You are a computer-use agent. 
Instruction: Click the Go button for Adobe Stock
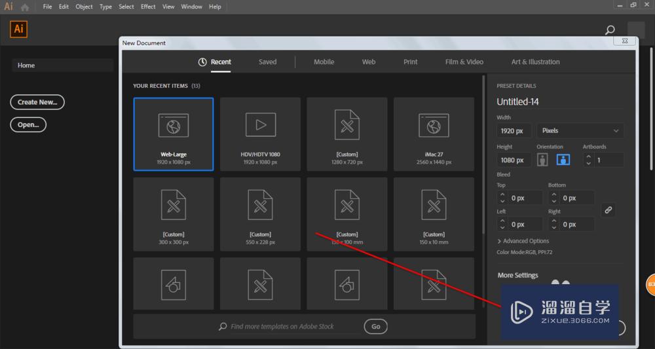[375, 327]
